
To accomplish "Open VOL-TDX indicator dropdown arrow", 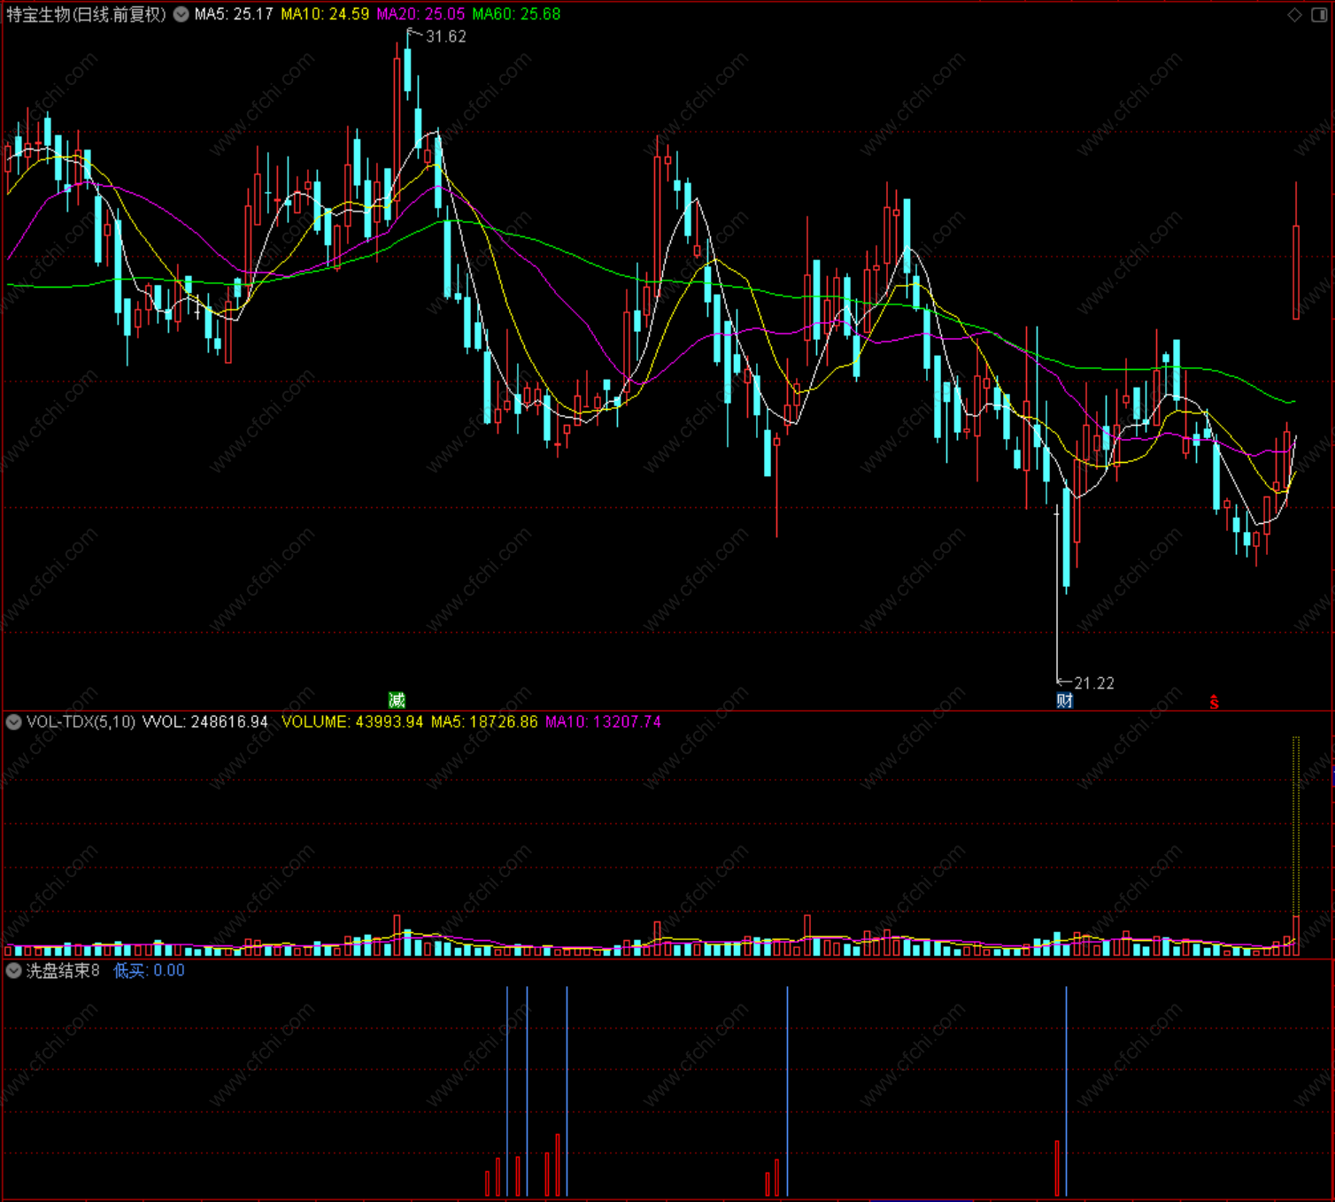I will (x=13, y=722).
